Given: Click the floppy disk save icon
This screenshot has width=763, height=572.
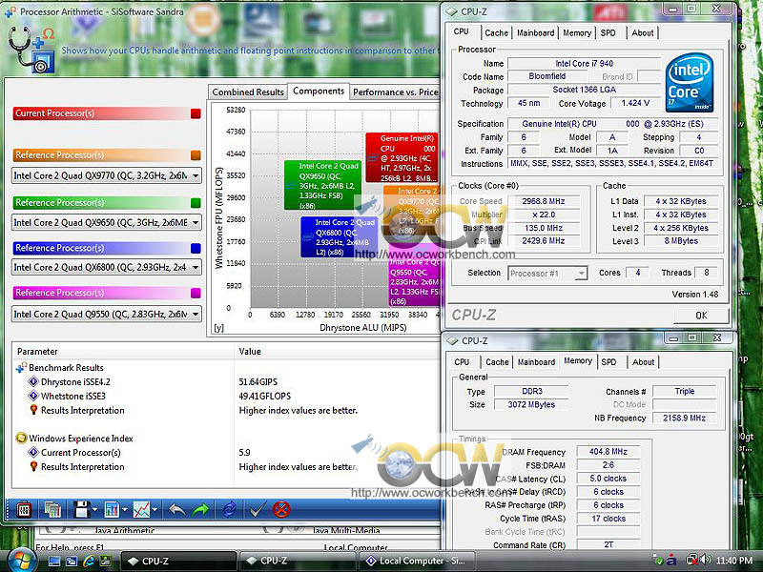Looking at the screenshot, I should pyautogui.click(x=81, y=510).
